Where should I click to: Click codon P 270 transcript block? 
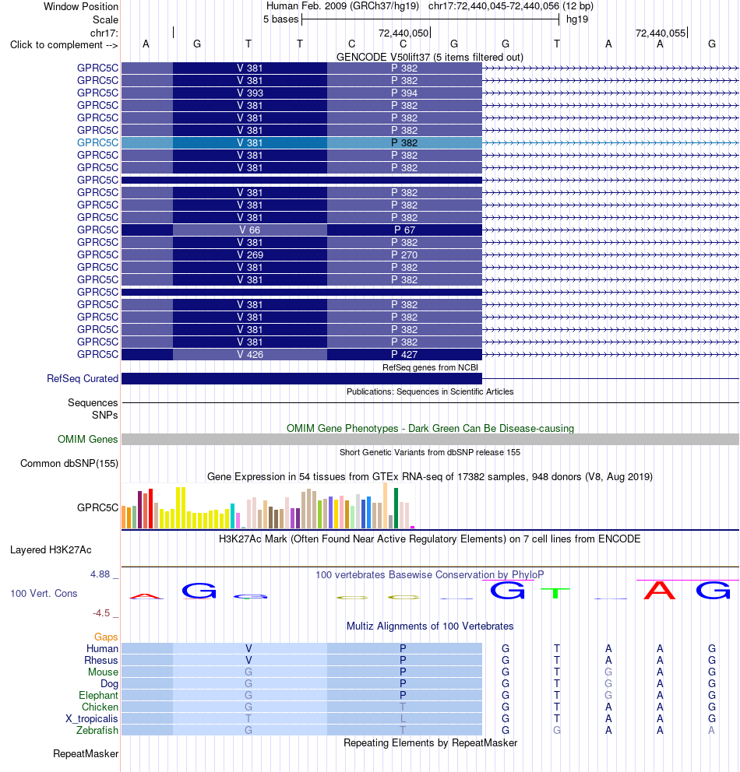click(404, 255)
